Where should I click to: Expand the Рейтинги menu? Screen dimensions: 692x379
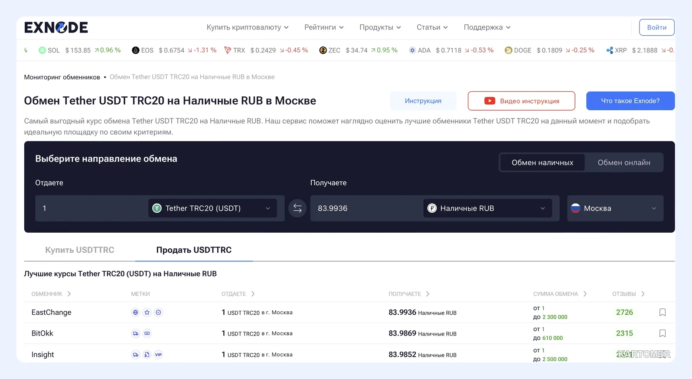click(324, 27)
